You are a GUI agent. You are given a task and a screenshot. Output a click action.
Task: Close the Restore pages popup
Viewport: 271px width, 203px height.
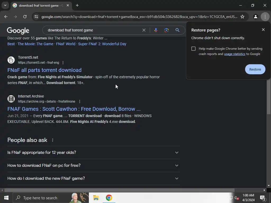[263, 30]
